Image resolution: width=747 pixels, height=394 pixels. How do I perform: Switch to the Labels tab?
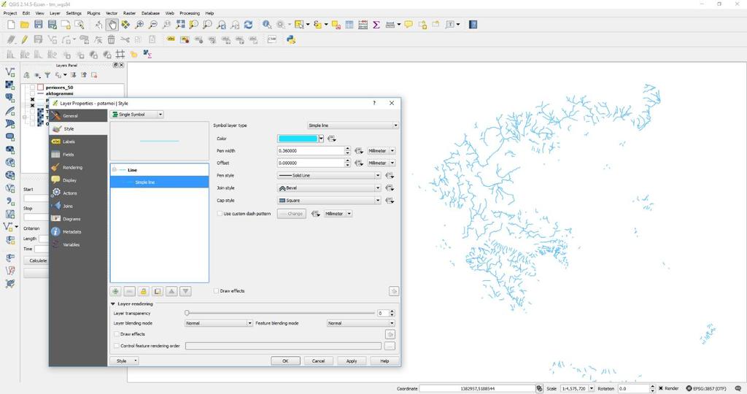78,142
